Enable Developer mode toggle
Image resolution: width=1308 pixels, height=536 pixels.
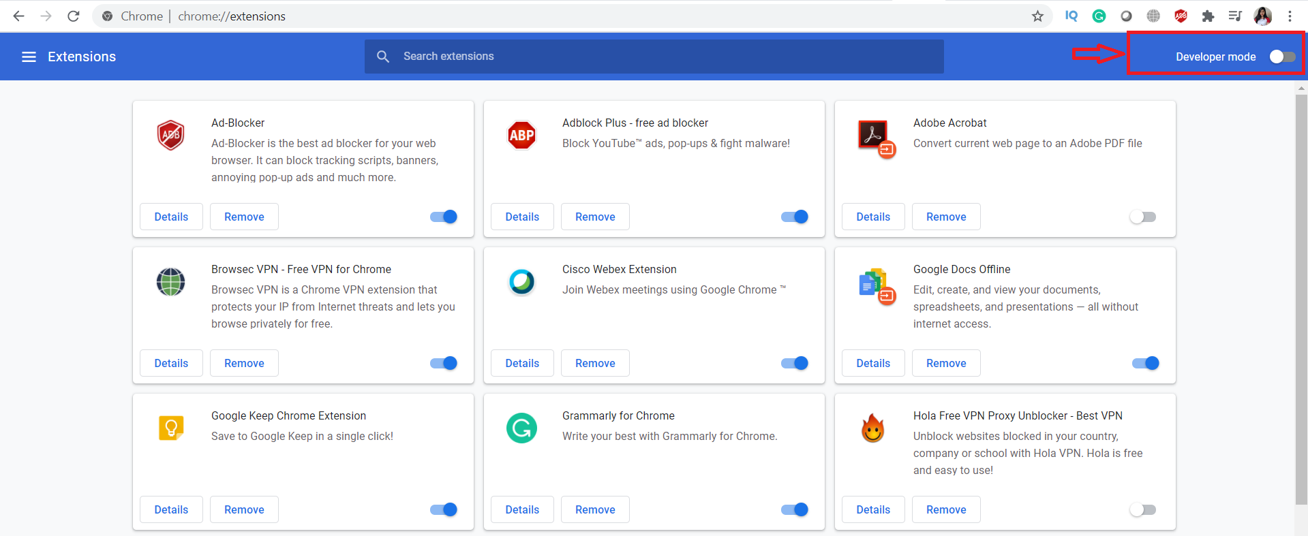[x=1282, y=57]
